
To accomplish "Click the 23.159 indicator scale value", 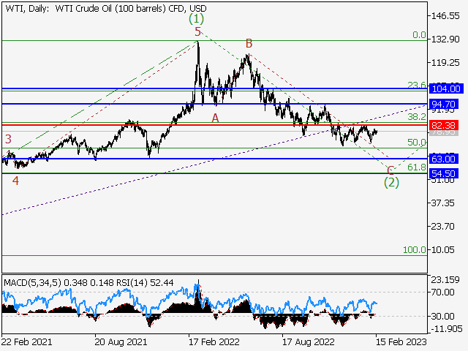I will (445, 280).
